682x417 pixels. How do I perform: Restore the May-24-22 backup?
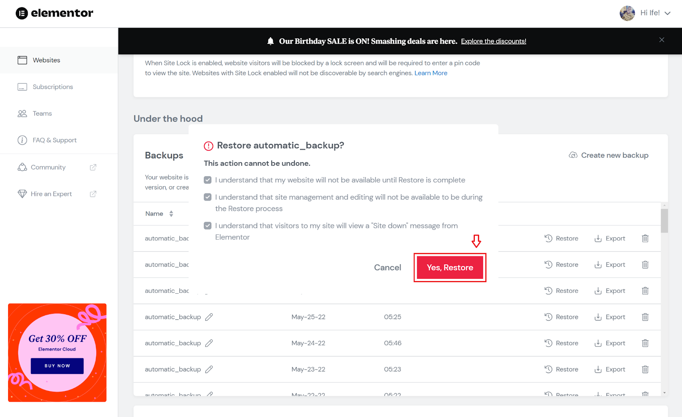click(x=561, y=343)
